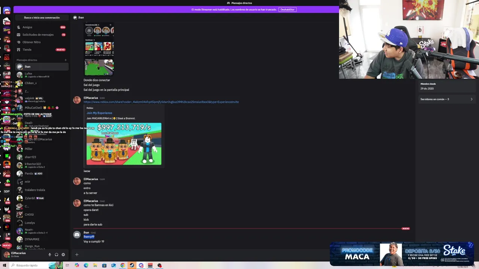Open Task View on the taskbar

click(x=67, y=265)
